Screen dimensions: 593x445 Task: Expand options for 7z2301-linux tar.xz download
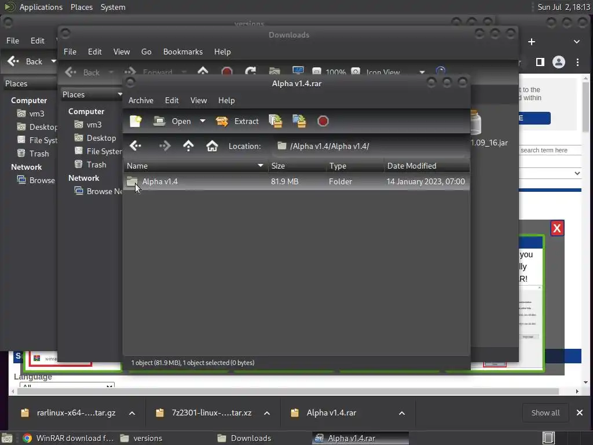(x=267, y=413)
